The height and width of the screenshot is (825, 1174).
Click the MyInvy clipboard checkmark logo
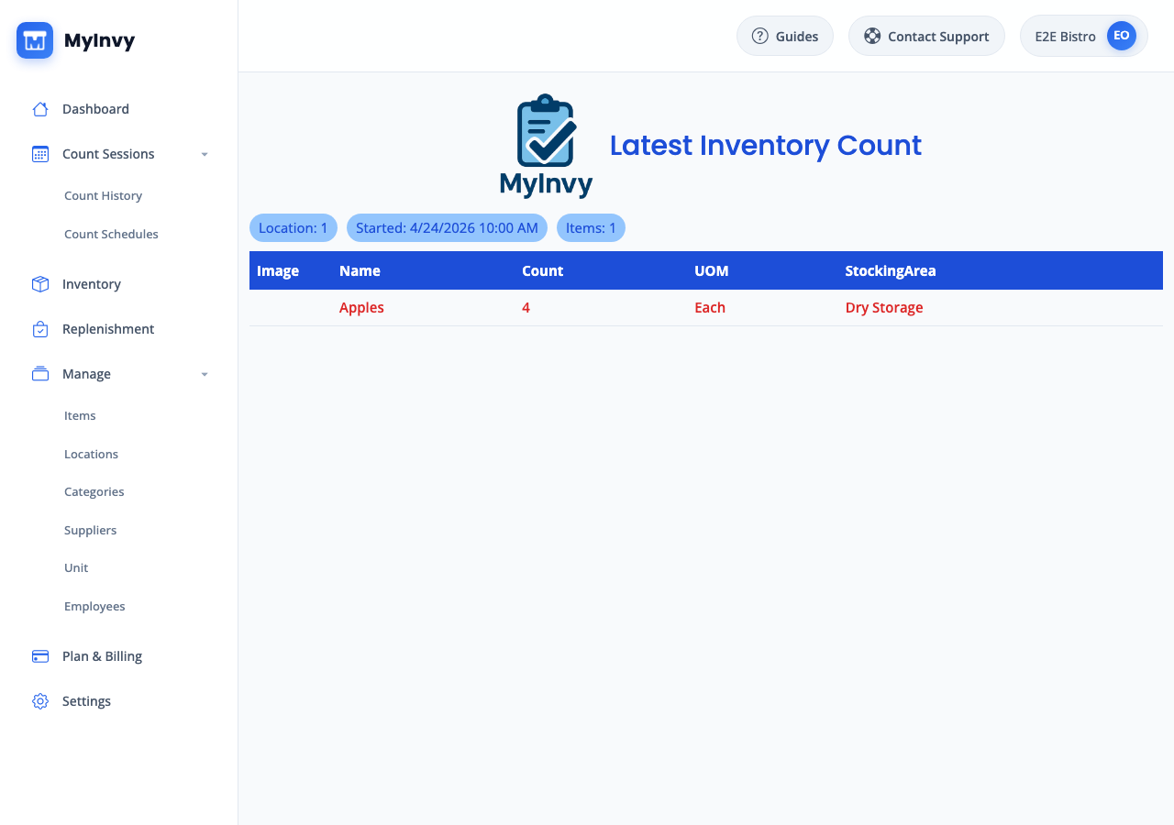point(547,147)
